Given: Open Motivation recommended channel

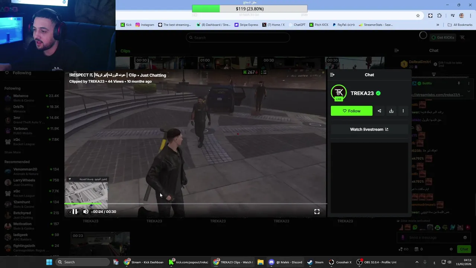Looking at the screenshot, I should (32, 226).
